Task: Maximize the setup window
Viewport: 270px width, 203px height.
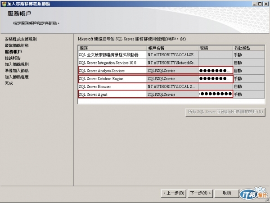Action: [260, 4]
